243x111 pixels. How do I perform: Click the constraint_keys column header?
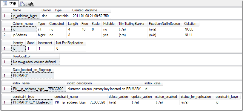[227, 97]
